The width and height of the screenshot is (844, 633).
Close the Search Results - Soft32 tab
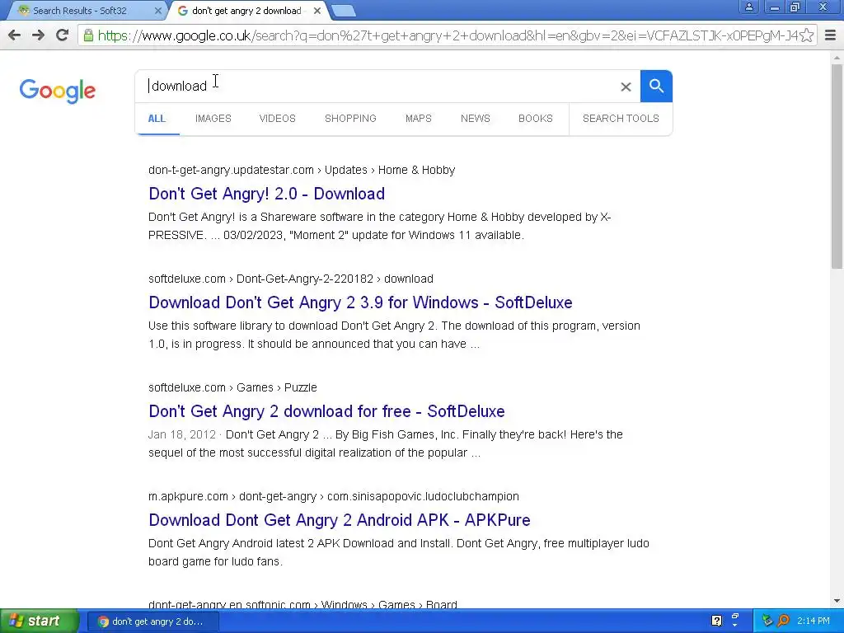157,11
